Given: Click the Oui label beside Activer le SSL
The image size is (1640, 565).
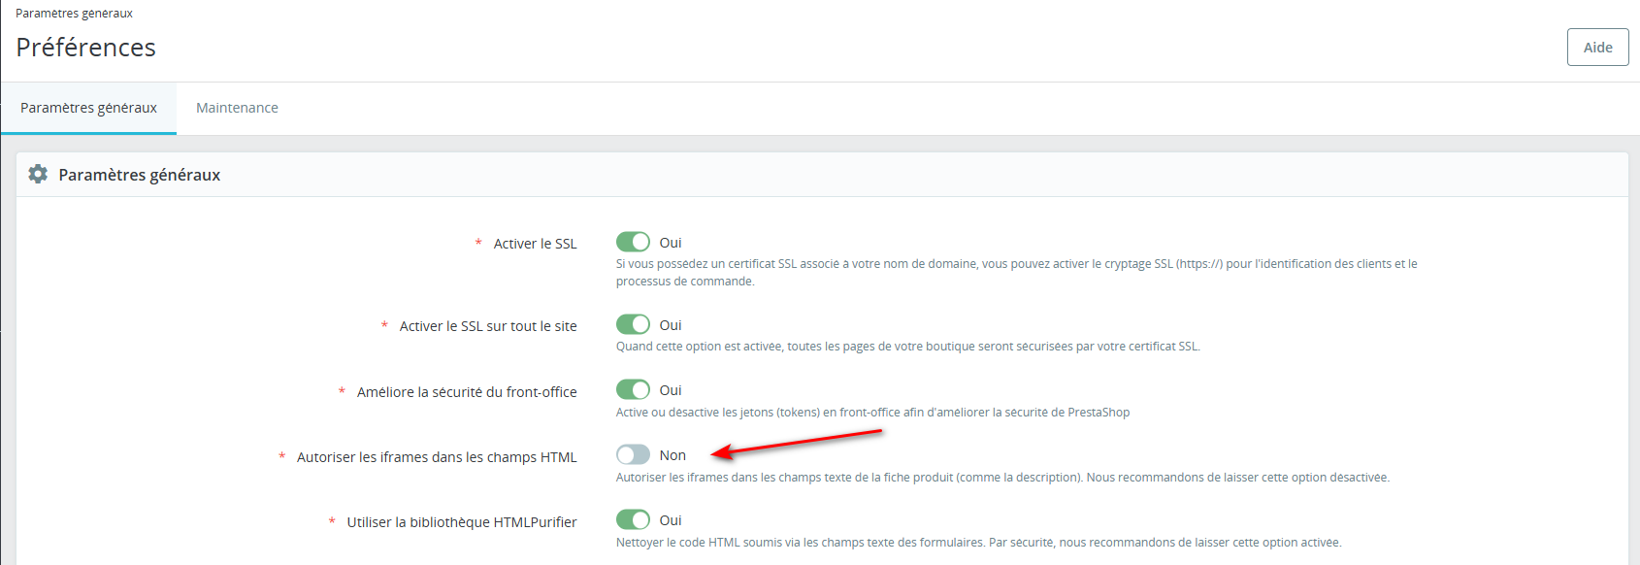Looking at the screenshot, I should tap(671, 243).
